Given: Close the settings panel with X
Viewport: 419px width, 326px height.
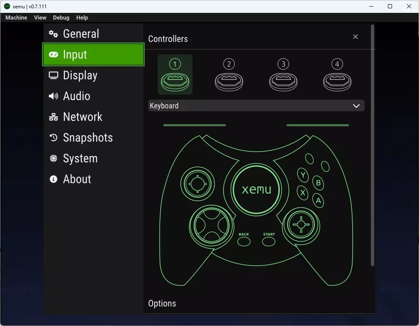Looking at the screenshot, I should (356, 37).
